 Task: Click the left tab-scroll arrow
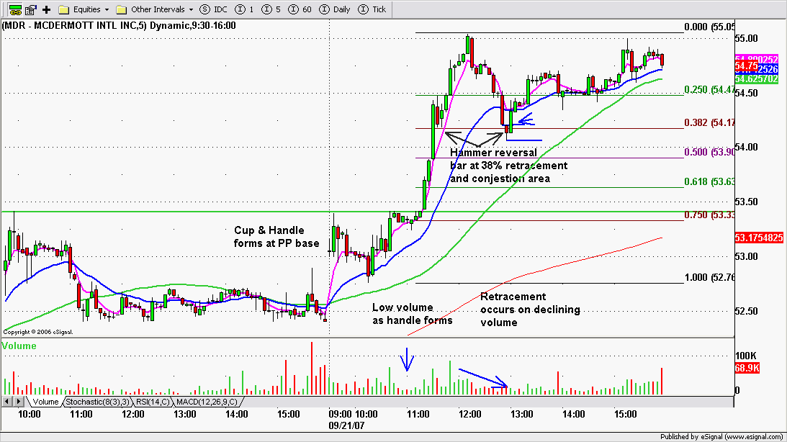[x=7, y=402]
